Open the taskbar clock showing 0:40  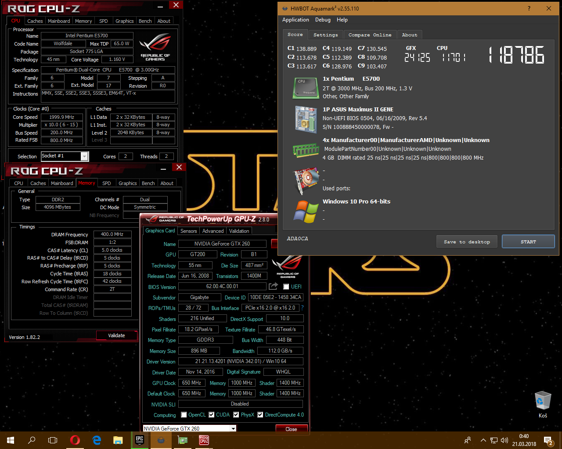(524, 440)
